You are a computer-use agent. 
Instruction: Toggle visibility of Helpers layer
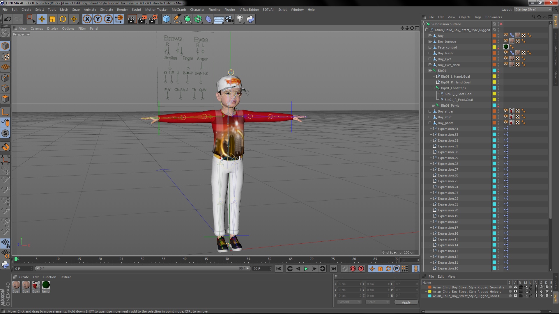pos(515,292)
